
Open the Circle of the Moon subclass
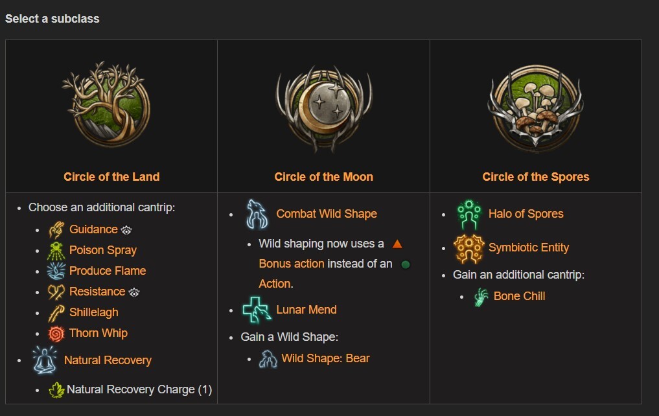pos(323,176)
